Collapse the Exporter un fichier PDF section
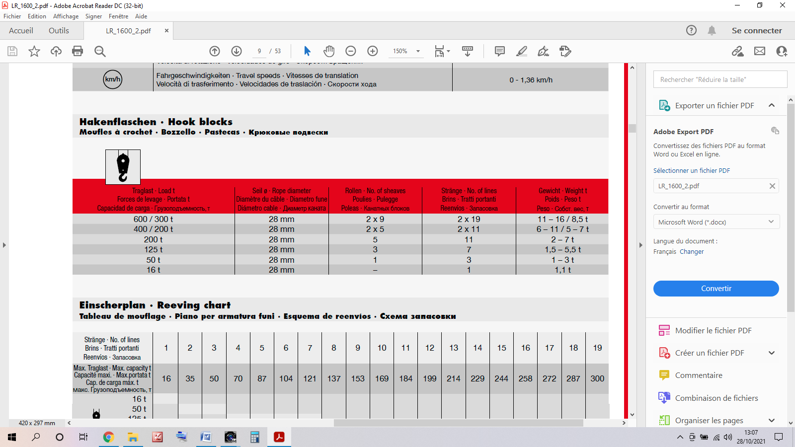Screen dimensions: 795x447 pos(772,105)
